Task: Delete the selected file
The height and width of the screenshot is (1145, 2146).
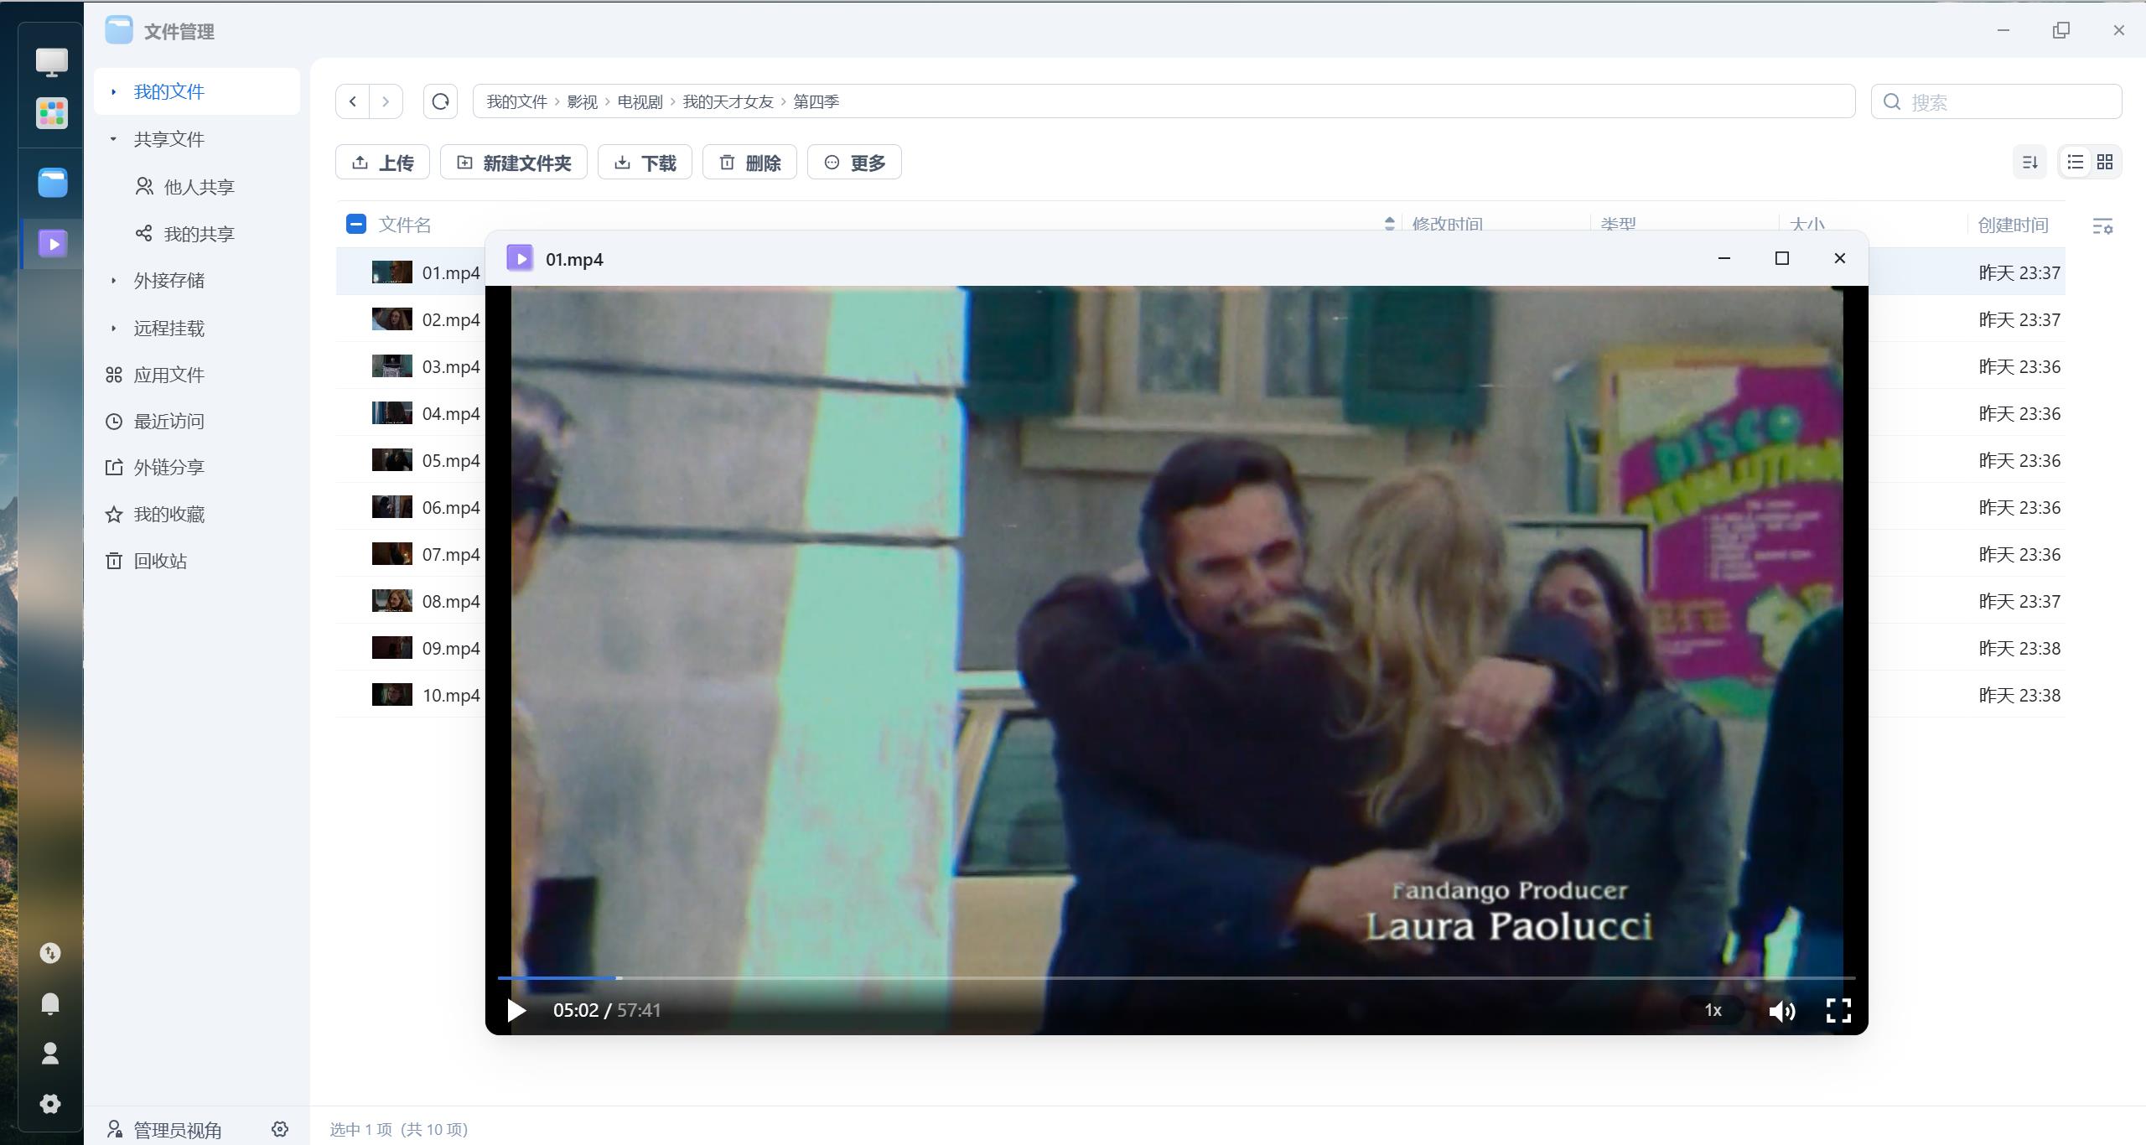Action: pos(749,162)
